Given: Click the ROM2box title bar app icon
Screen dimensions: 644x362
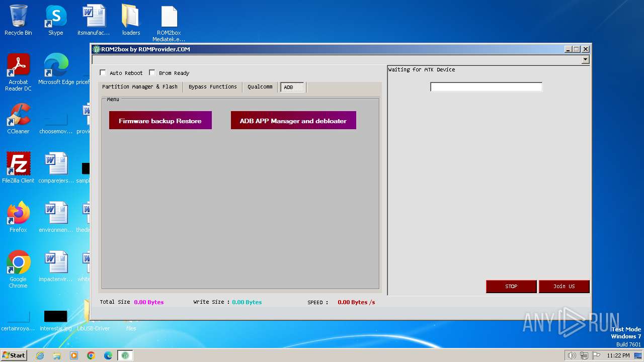Looking at the screenshot, I should click(97, 49).
